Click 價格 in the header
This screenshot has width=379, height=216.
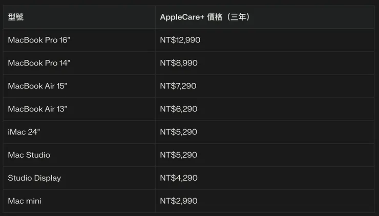click(x=216, y=17)
